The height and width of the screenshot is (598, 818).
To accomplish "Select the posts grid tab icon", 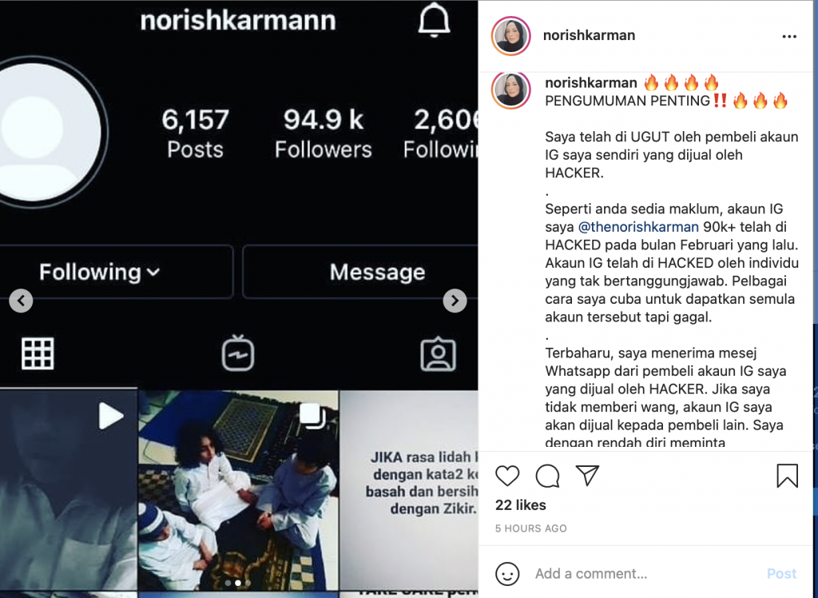I will tap(38, 353).
